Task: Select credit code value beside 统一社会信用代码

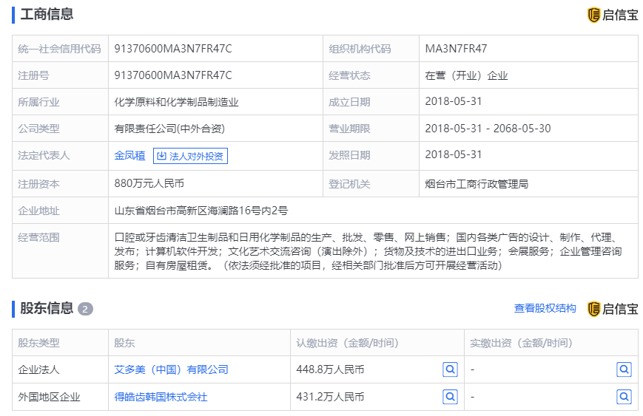Action: click(x=173, y=49)
